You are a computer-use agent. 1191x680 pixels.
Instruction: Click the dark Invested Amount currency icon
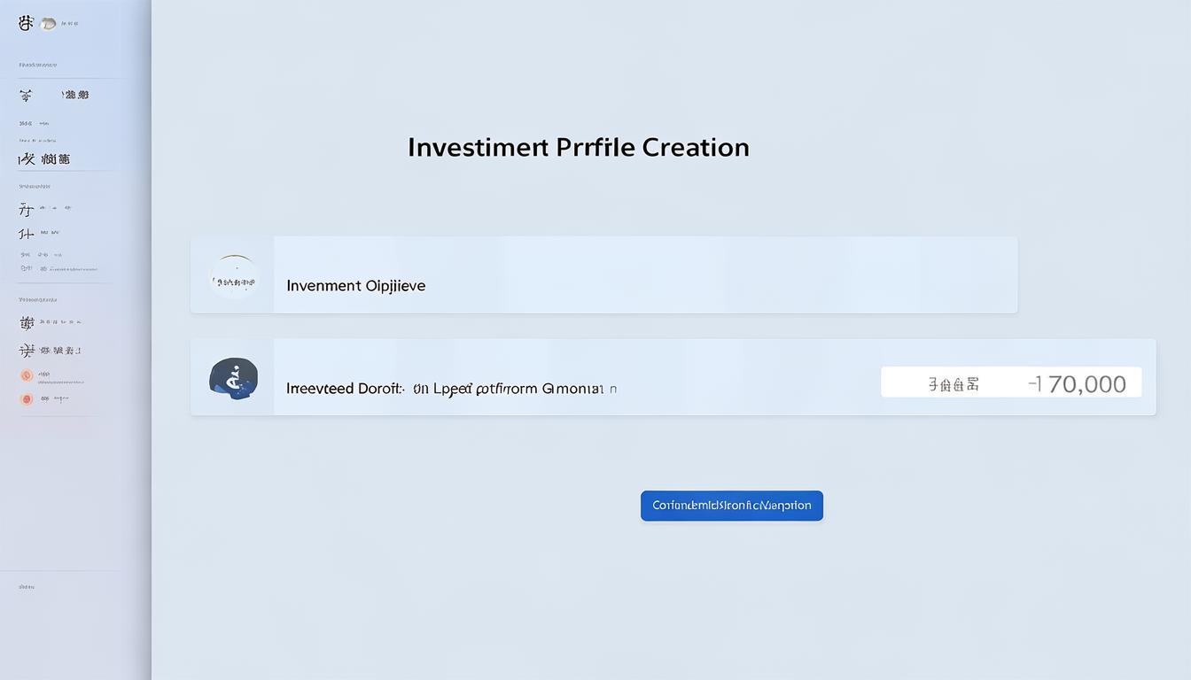coord(234,377)
